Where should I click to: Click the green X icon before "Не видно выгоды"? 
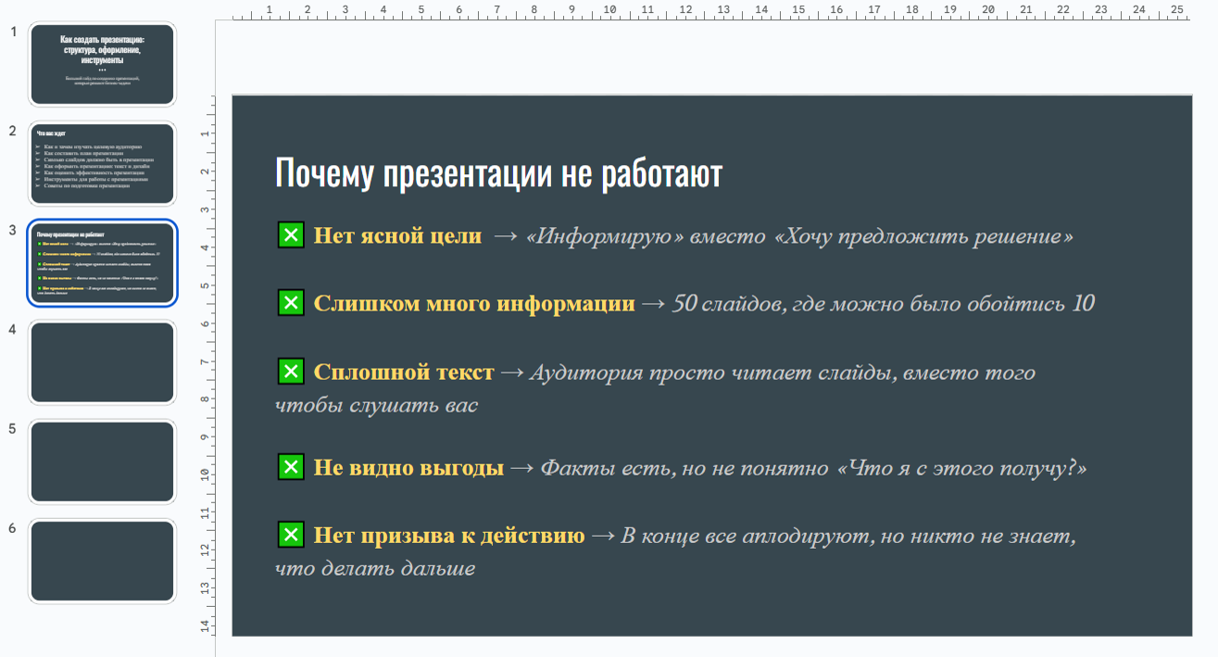click(x=291, y=467)
